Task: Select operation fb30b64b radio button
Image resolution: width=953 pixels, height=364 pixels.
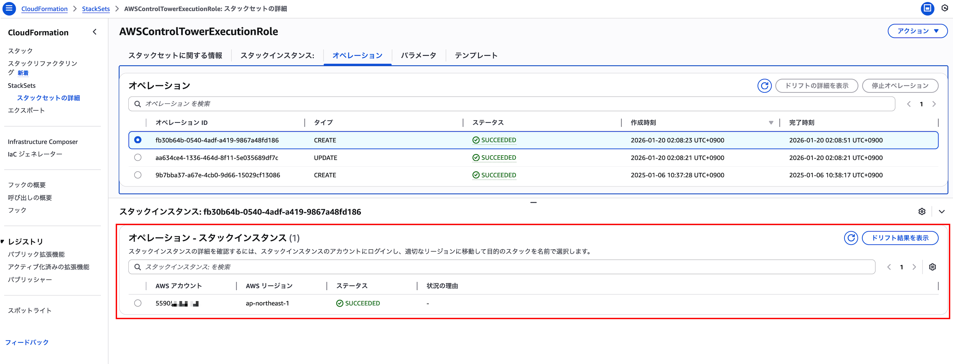Action: coord(138,140)
